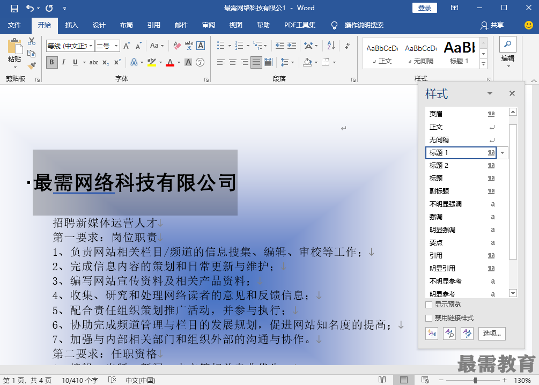Viewport: 539px width, 385px height.
Task: Apply superscript formatting
Action: click(117, 62)
